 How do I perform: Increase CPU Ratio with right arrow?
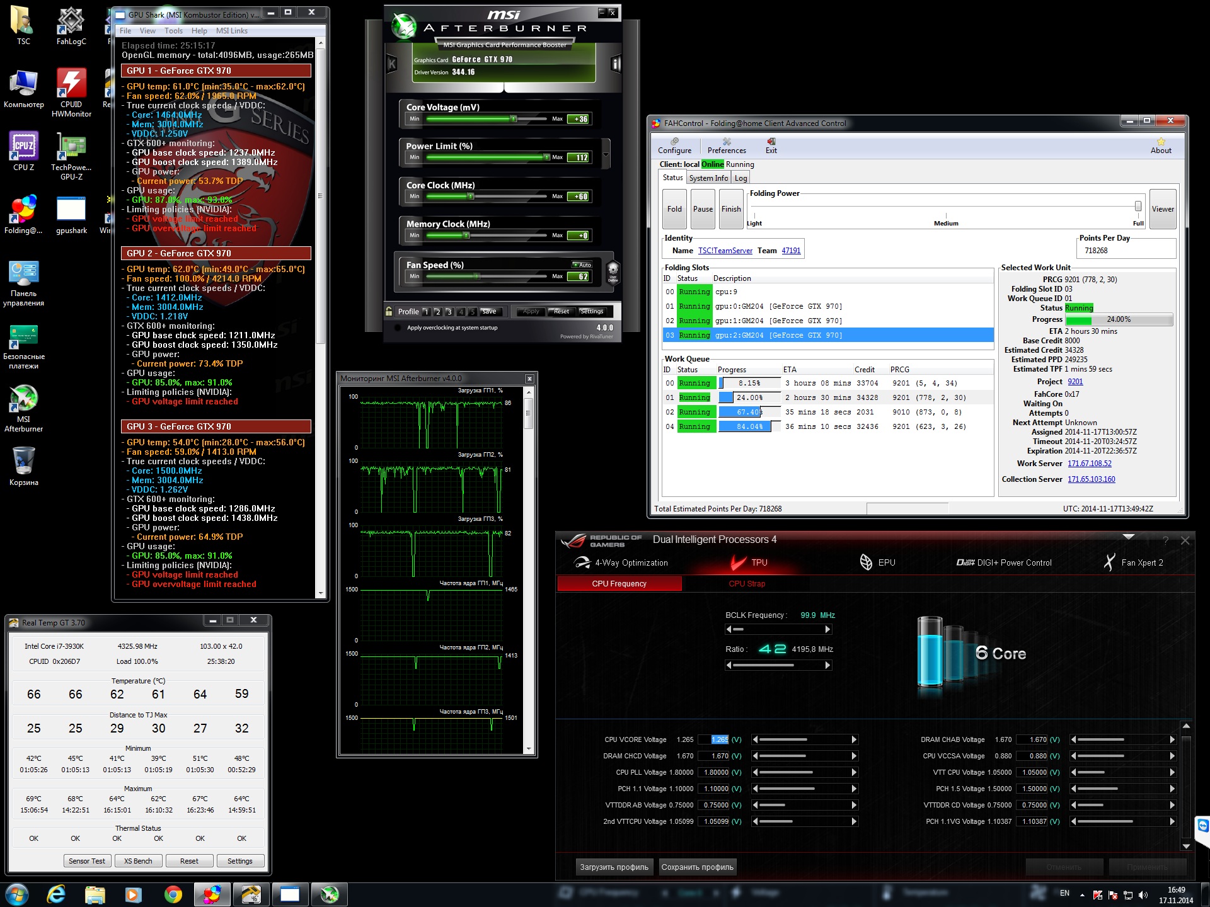827,665
